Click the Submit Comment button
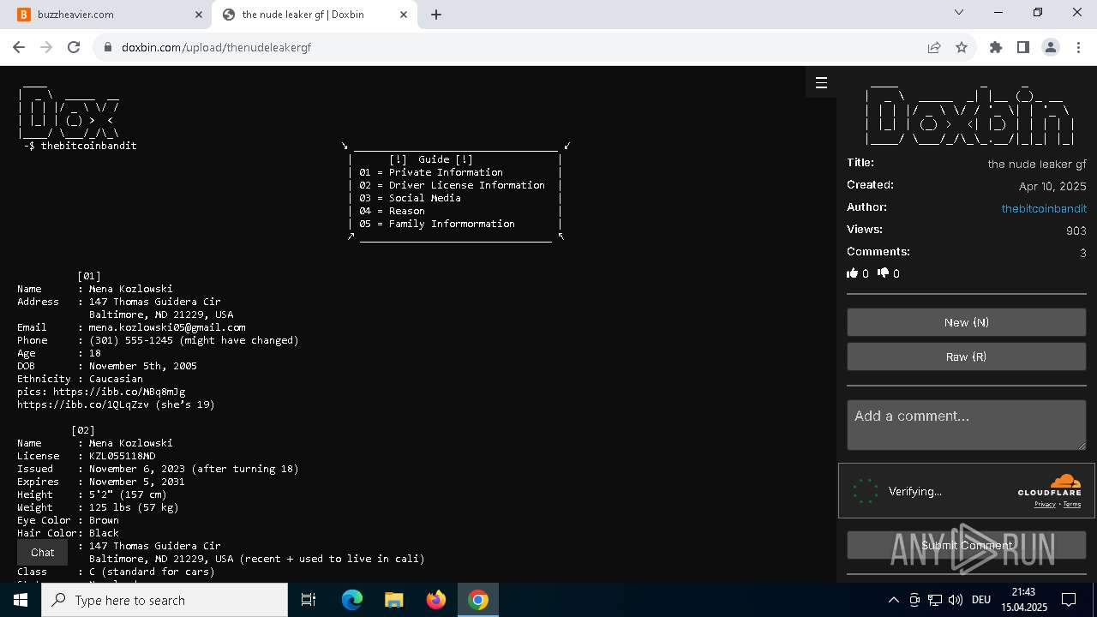This screenshot has height=617, width=1097. 967,545
